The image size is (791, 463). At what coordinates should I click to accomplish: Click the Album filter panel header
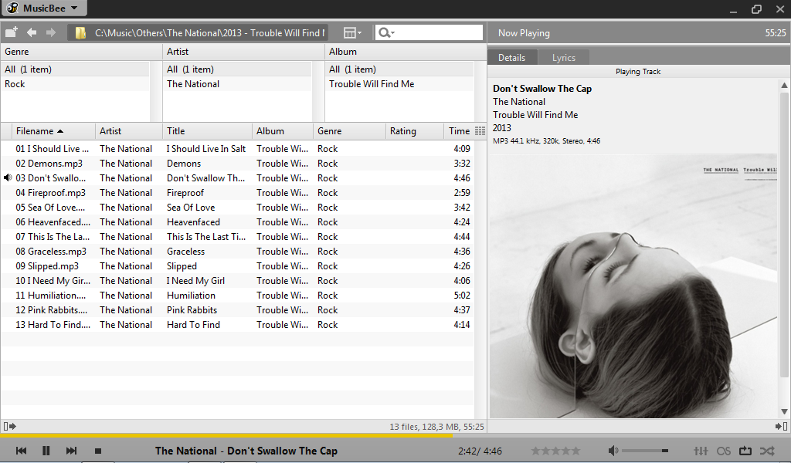[x=405, y=52]
